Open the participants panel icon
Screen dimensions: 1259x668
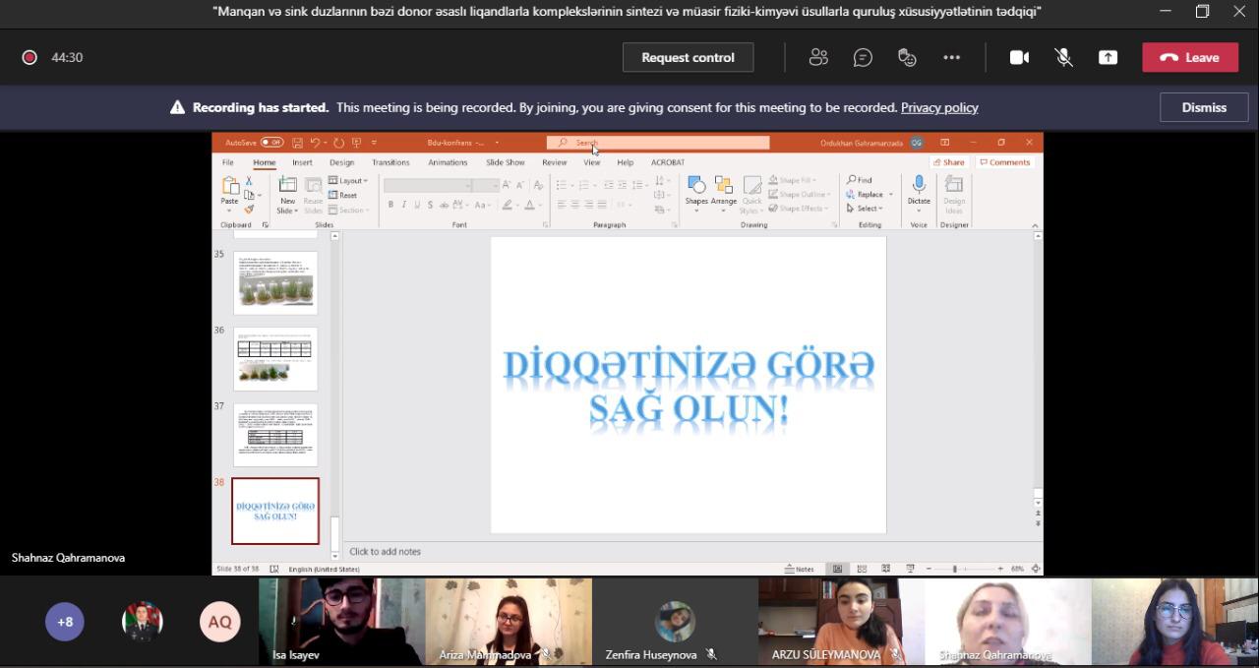pos(818,57)
